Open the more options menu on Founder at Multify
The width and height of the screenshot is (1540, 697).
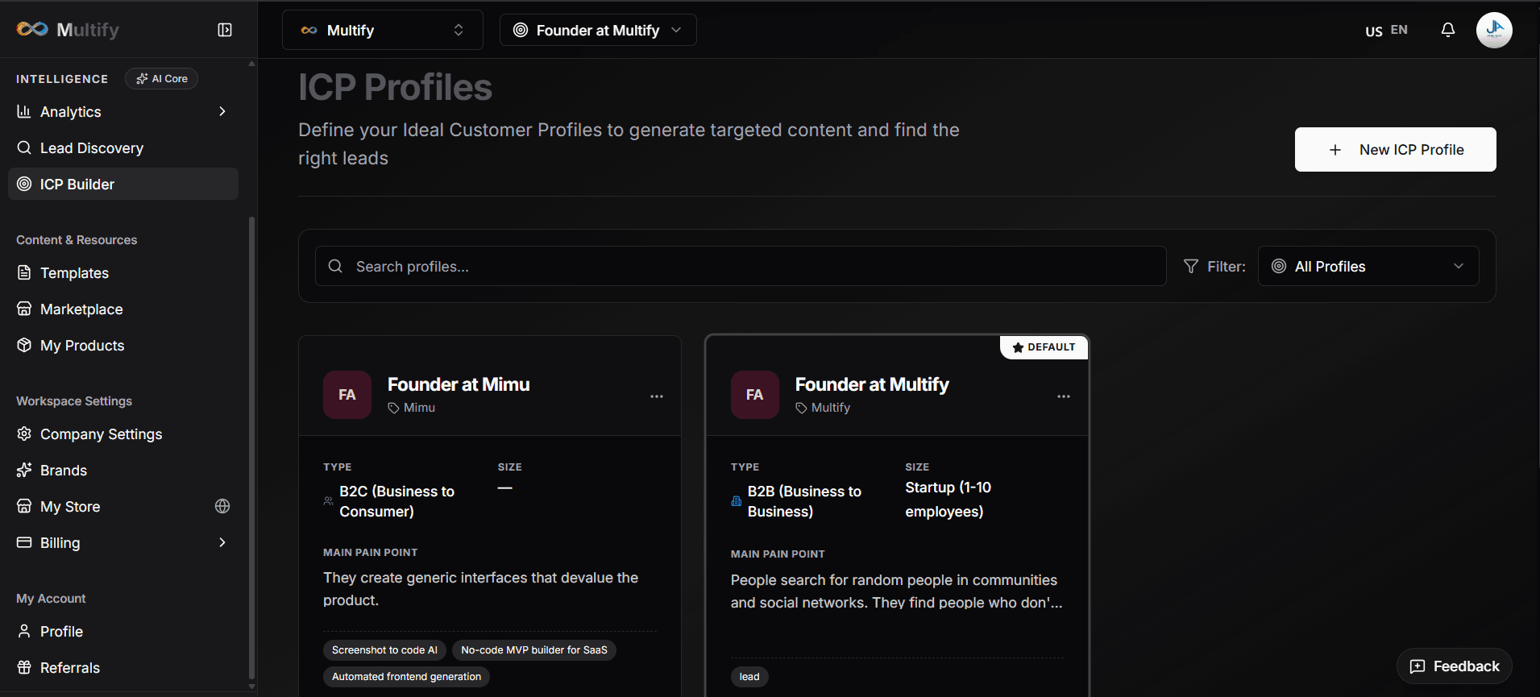click(x=1064, y=396)
